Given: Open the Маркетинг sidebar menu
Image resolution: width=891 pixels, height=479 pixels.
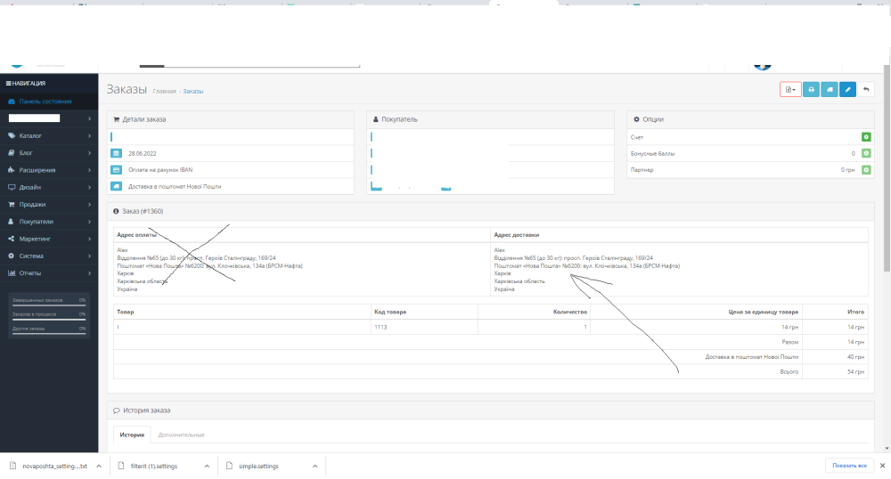Looking at the screenshot, I should tap(48, 239).
